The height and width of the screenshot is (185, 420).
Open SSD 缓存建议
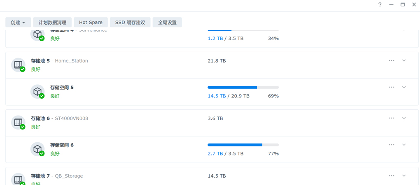point(130,23)
